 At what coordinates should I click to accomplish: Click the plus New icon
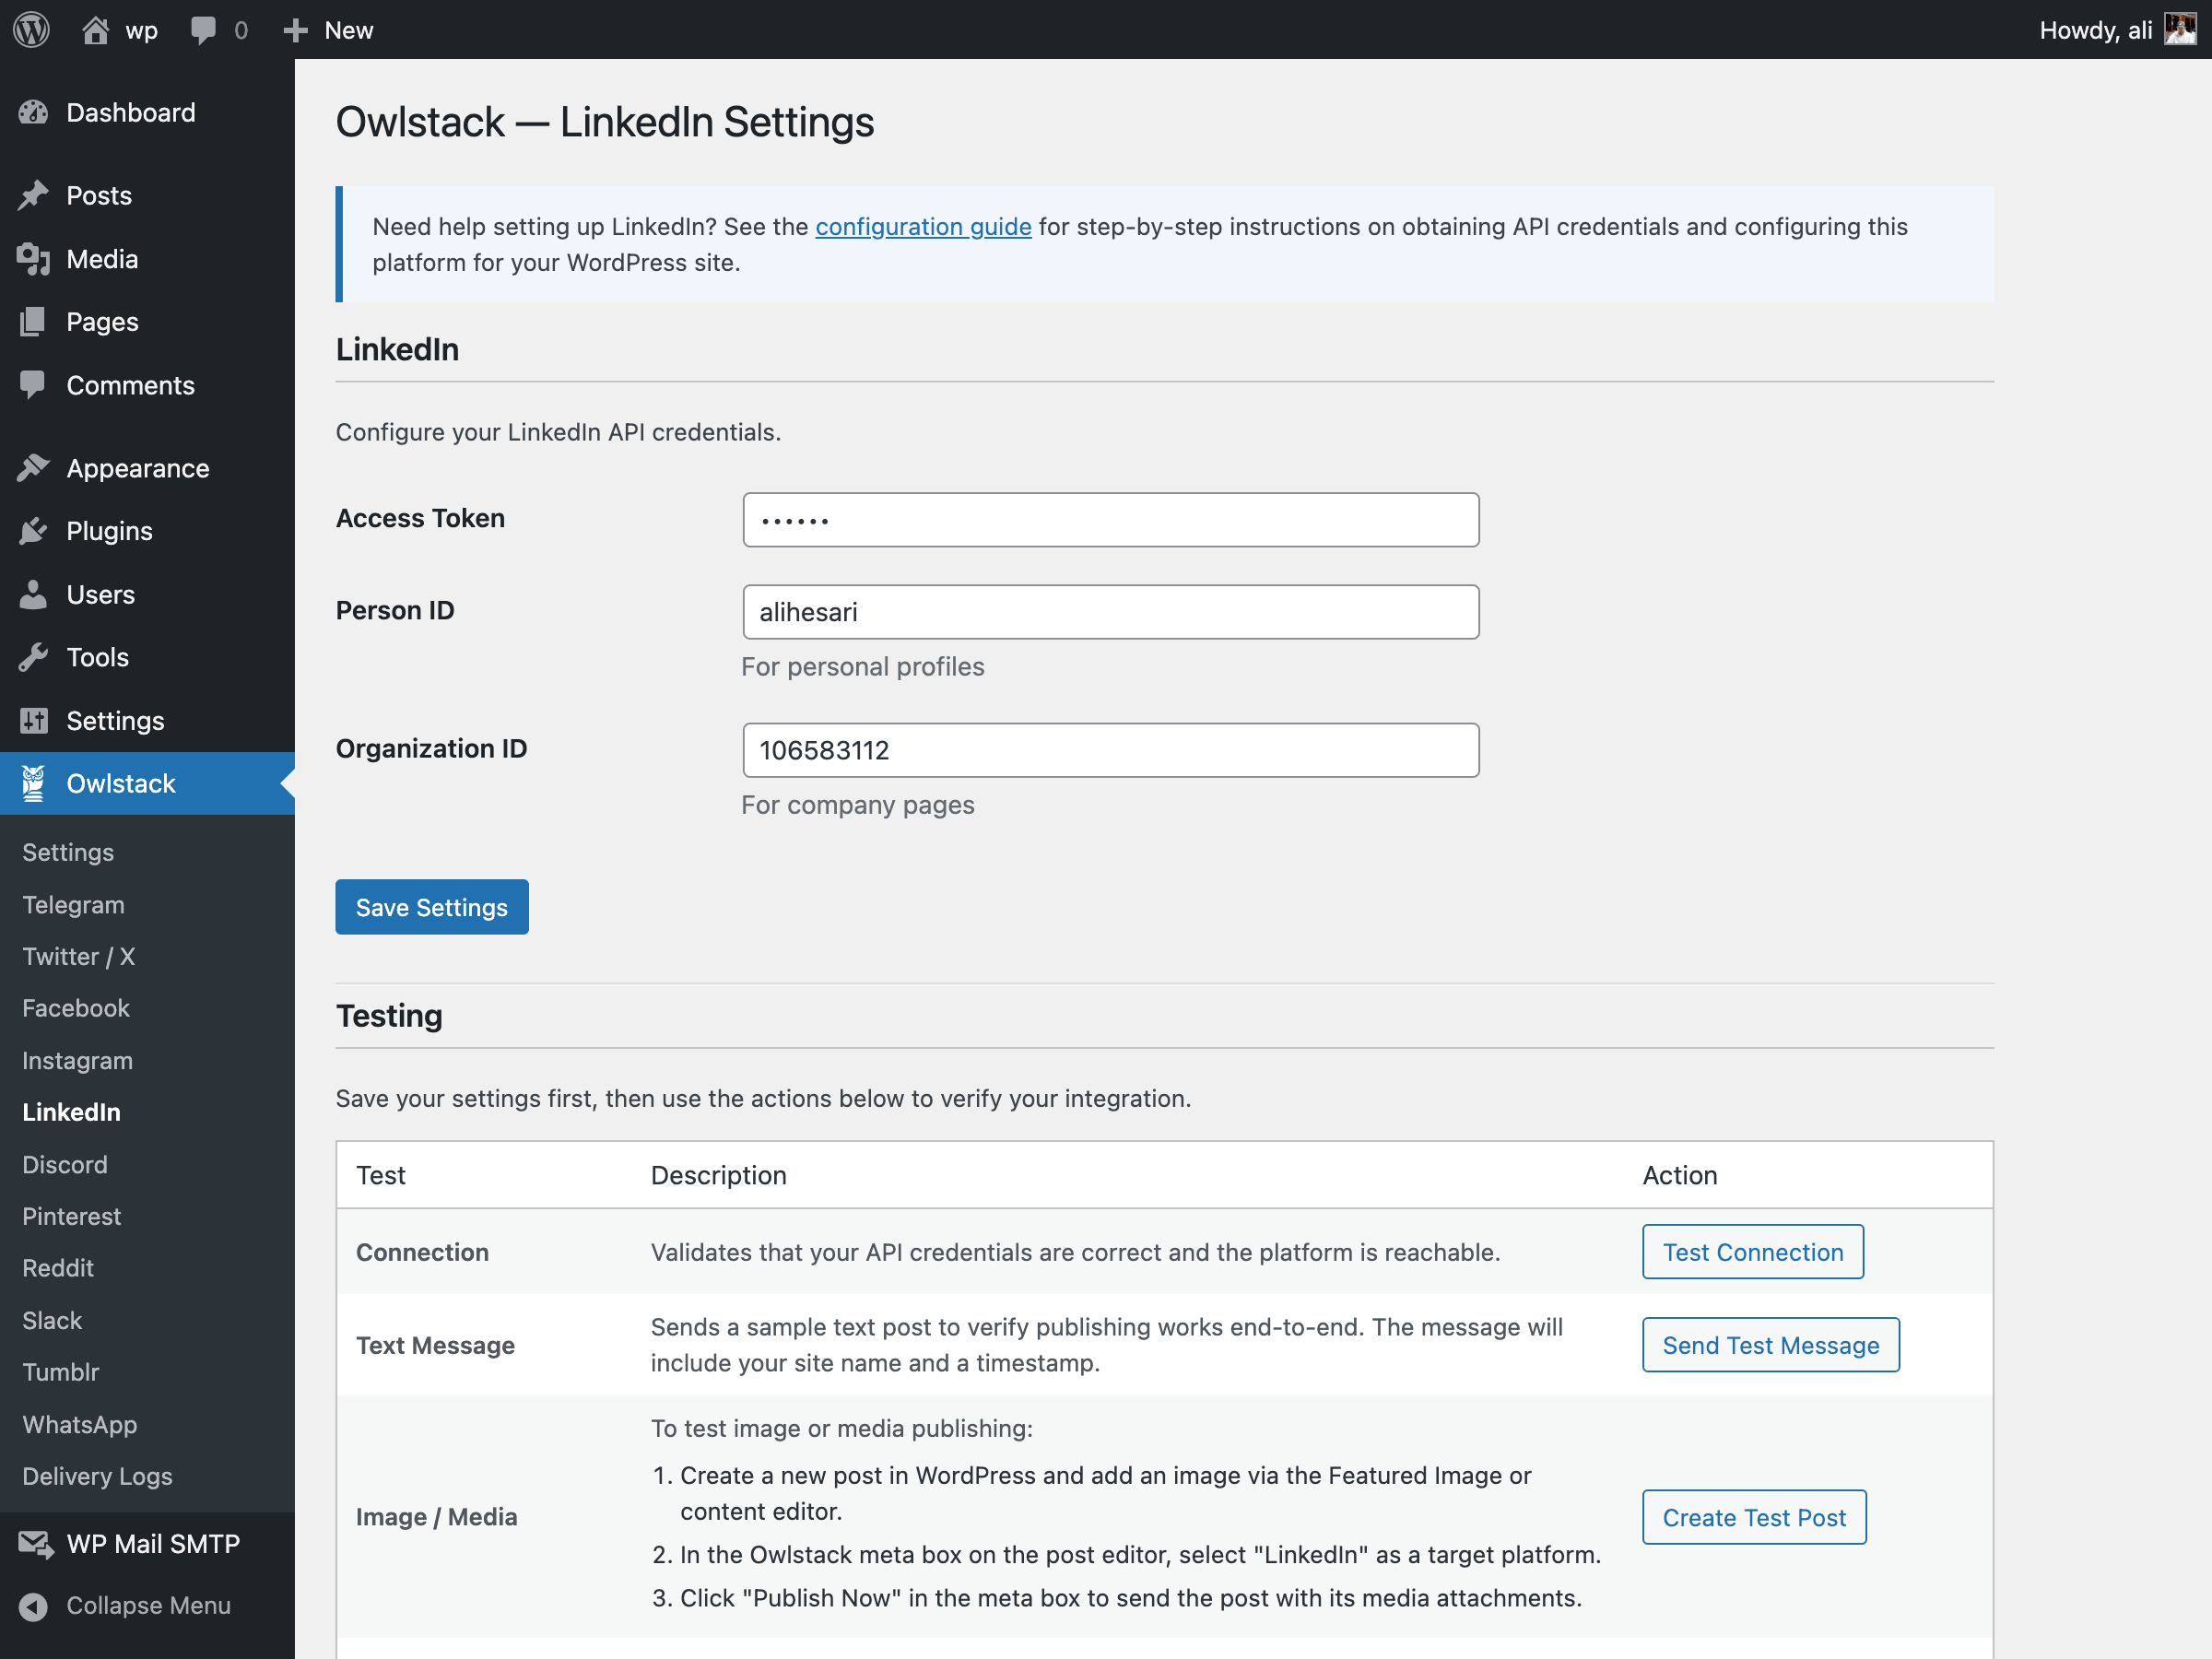(x=295, y=30)
